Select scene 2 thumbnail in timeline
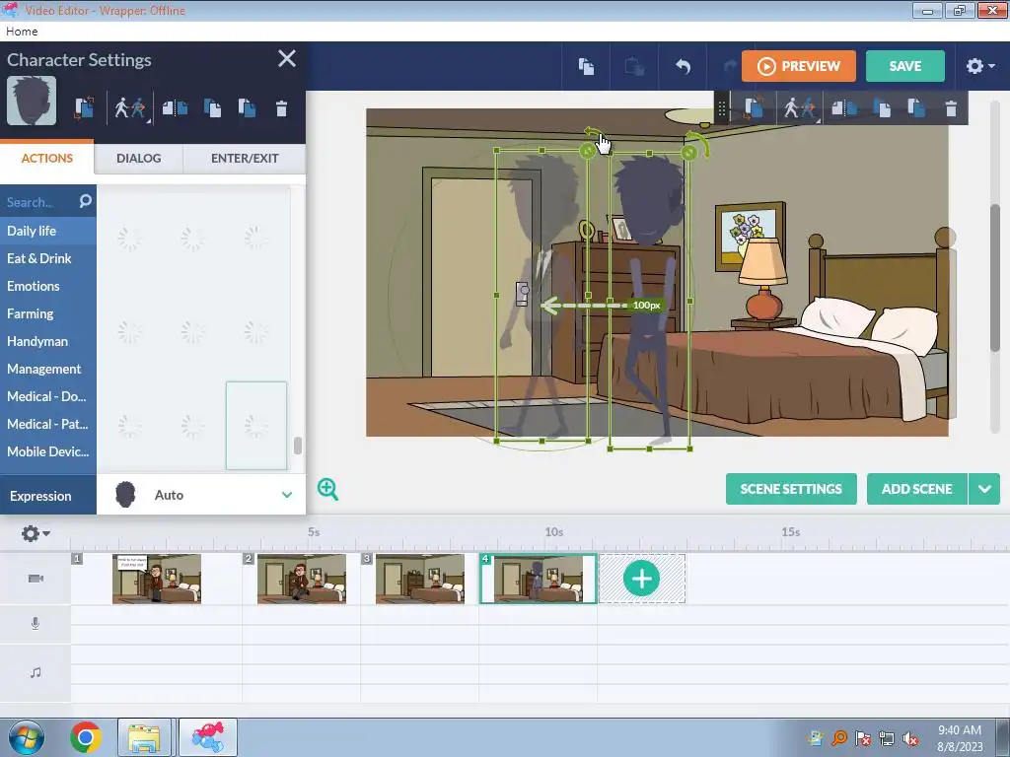Viewport: 1010px width, 757px height. click(302, 579)
